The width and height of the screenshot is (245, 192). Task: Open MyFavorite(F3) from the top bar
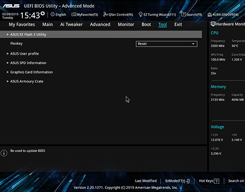85,15
